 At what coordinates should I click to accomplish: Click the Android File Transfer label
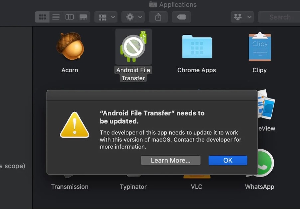click(x=133, y=74)
